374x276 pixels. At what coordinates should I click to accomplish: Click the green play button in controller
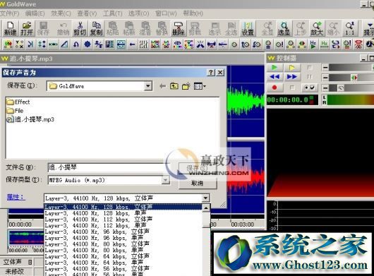[275, 68]
